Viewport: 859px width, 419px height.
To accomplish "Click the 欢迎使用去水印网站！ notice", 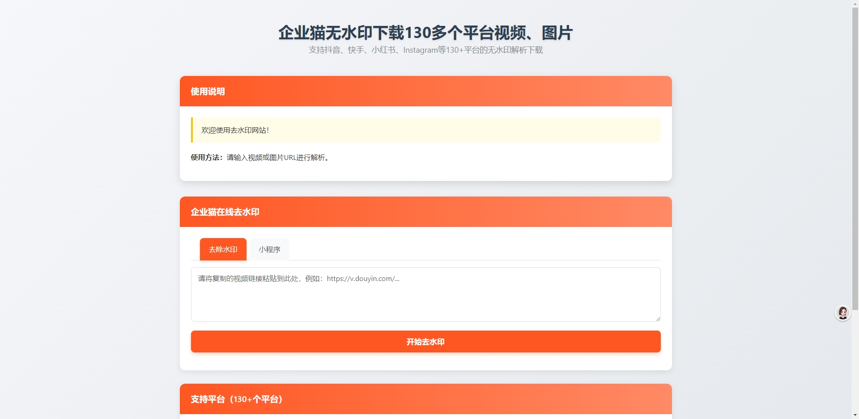I will click(x=425, y=130).
